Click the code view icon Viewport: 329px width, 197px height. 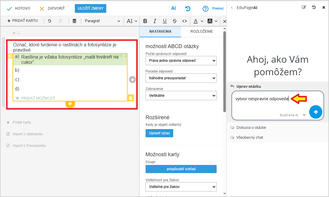[184, 21]
